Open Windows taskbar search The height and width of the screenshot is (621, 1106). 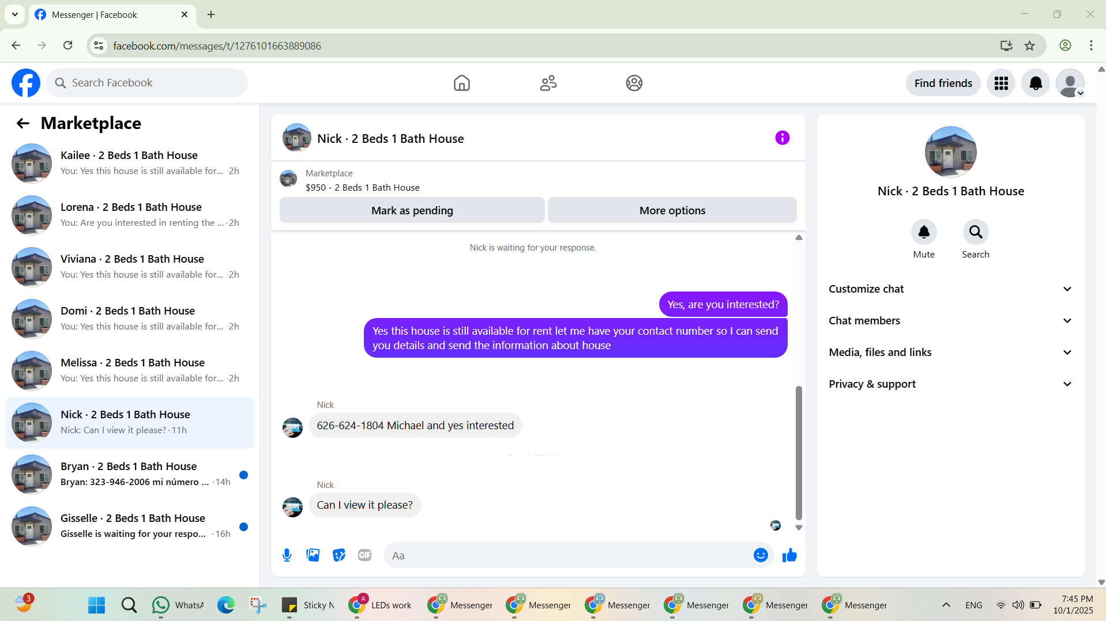[129, 605]
